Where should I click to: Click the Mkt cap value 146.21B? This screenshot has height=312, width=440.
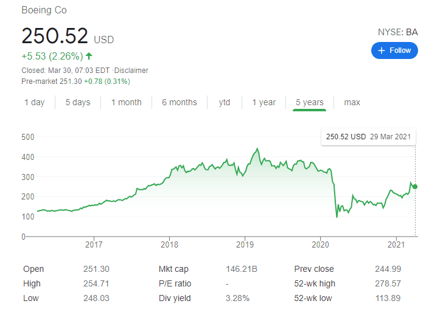pos(240,269)
